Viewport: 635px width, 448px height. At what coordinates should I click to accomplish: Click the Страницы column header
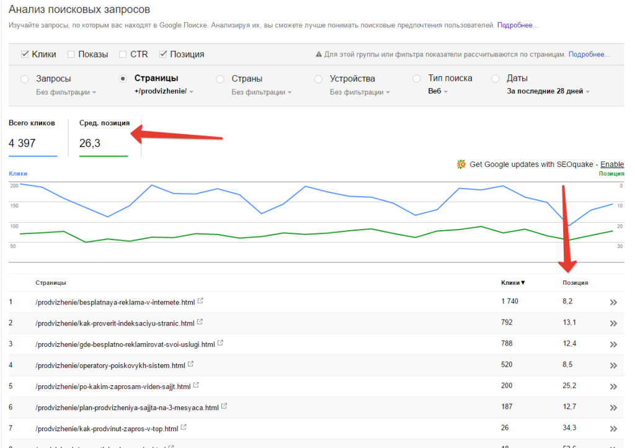click(51, 283)
